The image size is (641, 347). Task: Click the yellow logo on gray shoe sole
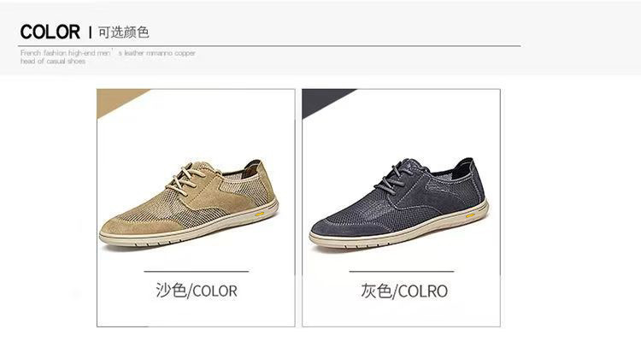[x=470, y=215]
